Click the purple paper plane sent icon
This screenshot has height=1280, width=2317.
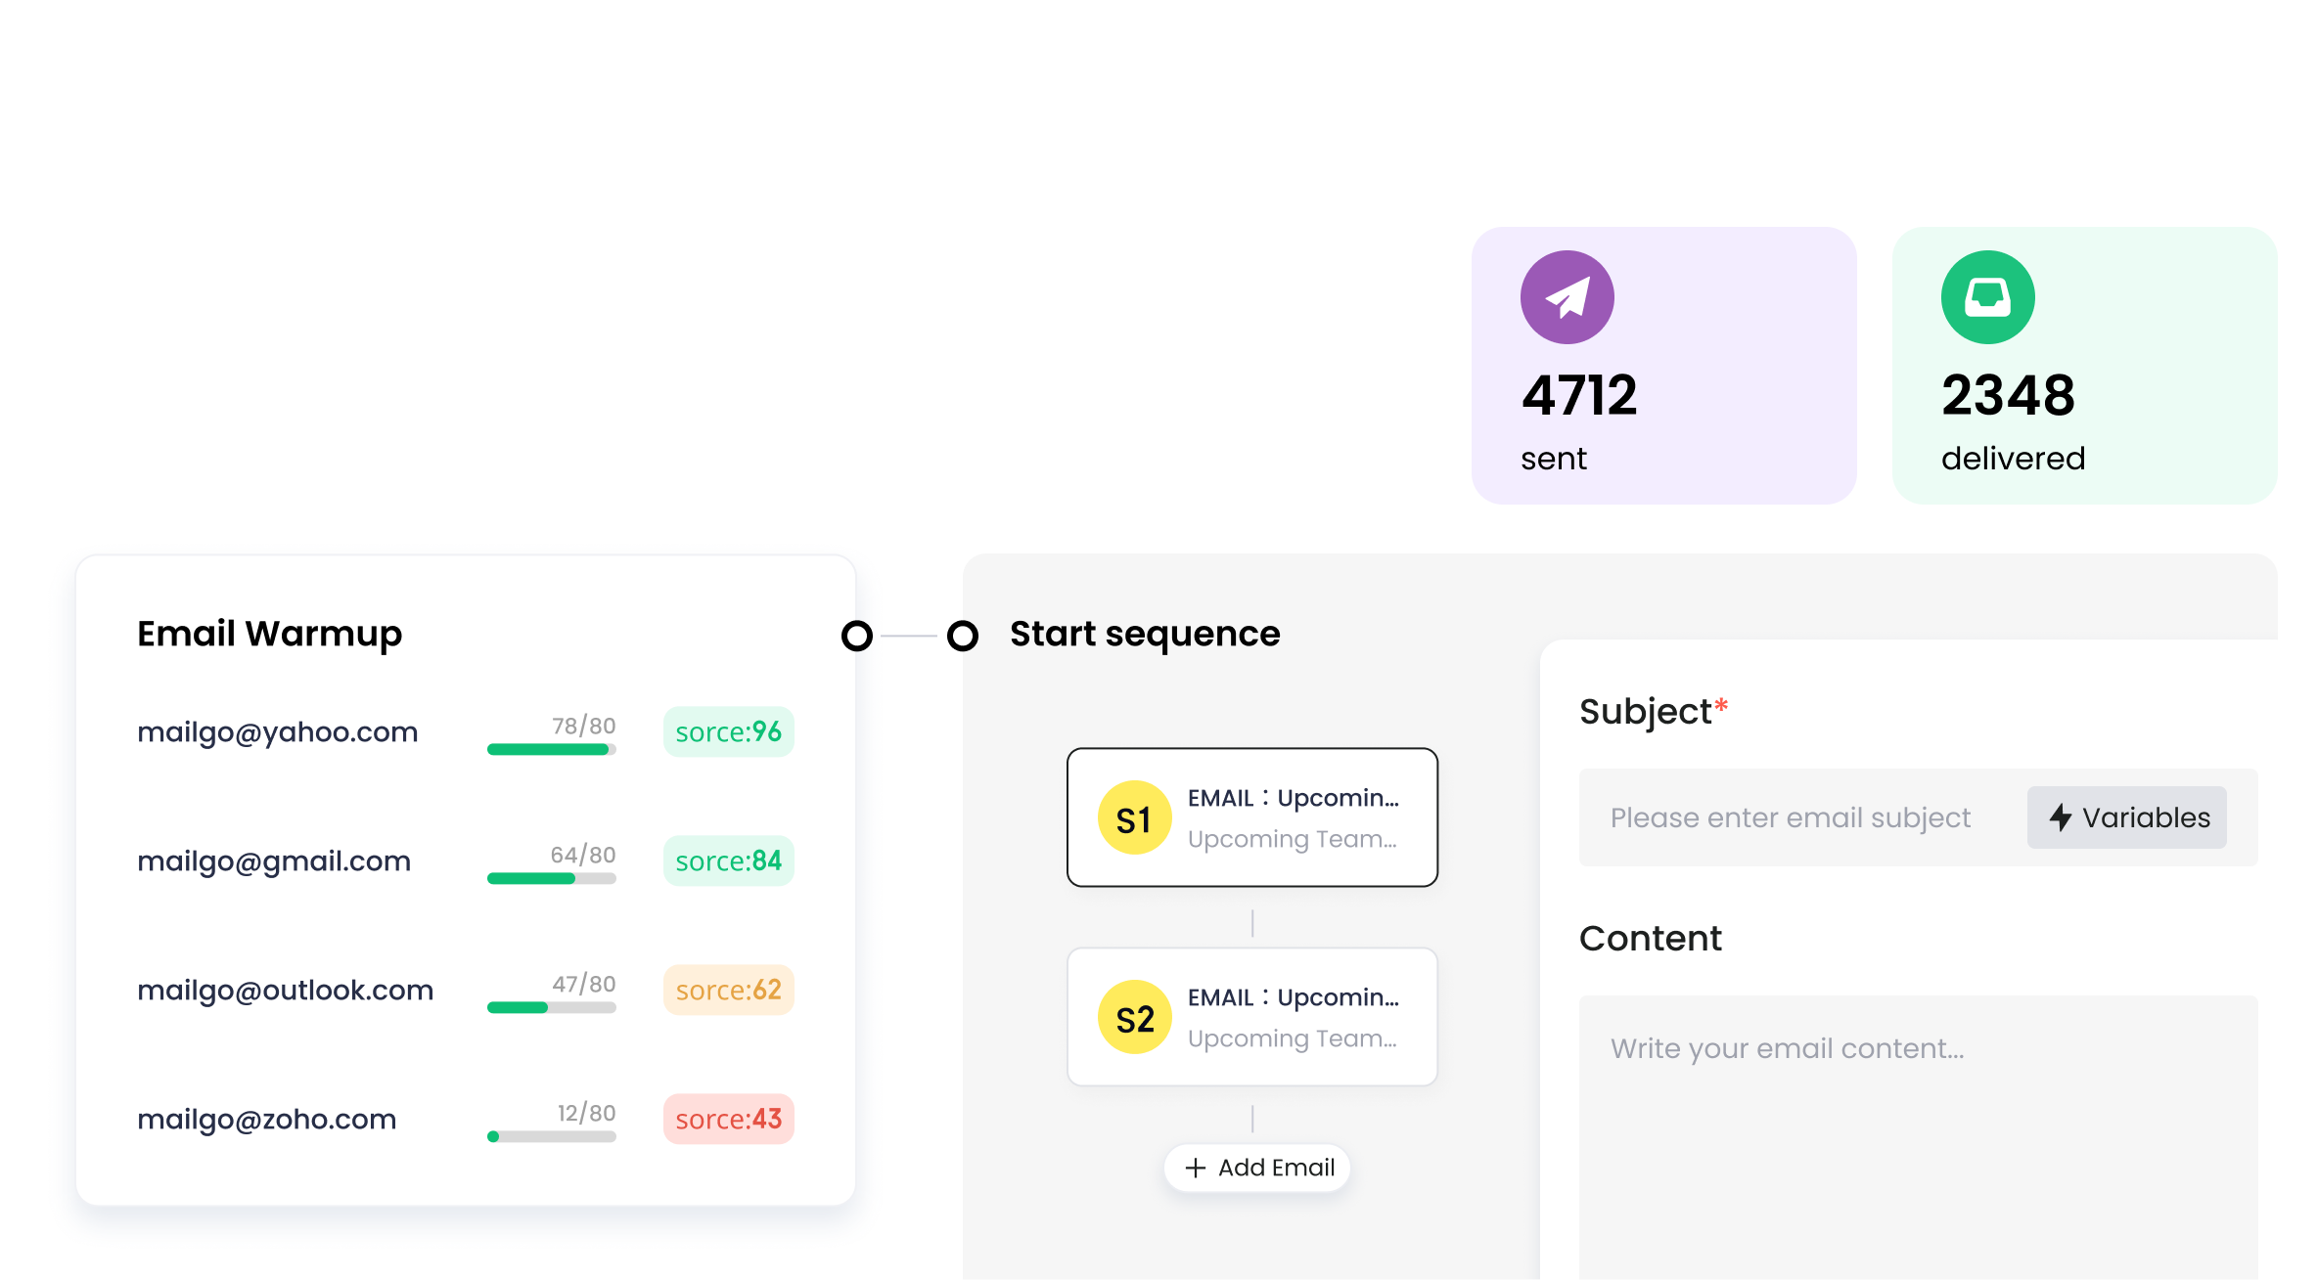coord(1567,297)
